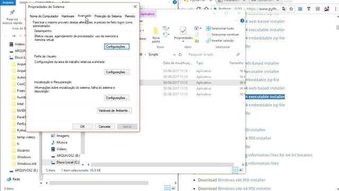Viewport: 339px width, 191px height.
Task: Confirm dialog with OK button
Action: click(83, 126)
